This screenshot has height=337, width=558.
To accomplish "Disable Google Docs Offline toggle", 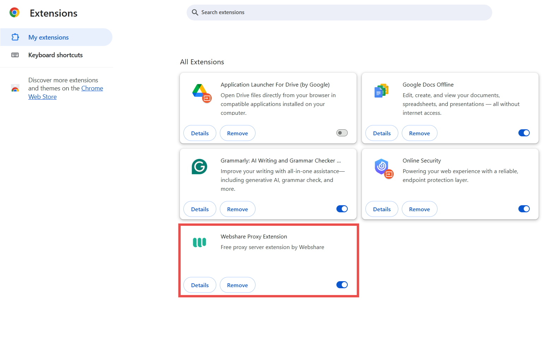I will coord(524,133).
